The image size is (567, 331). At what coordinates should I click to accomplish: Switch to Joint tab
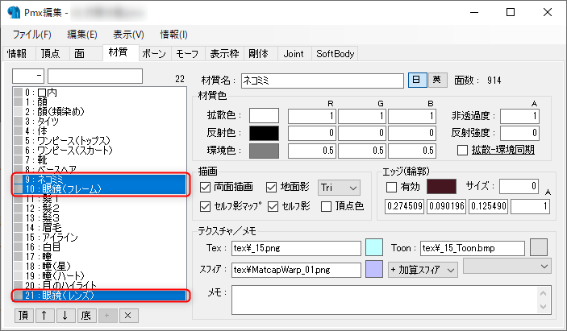coord(294,54)
